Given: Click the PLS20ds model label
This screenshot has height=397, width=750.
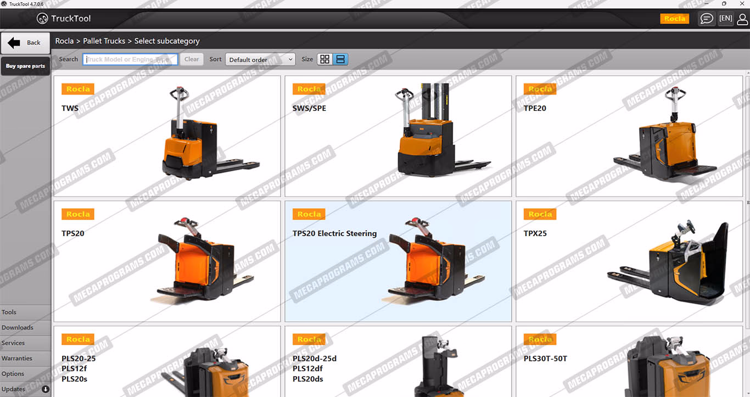Looking at the screenshot, I should coord(307,378).
